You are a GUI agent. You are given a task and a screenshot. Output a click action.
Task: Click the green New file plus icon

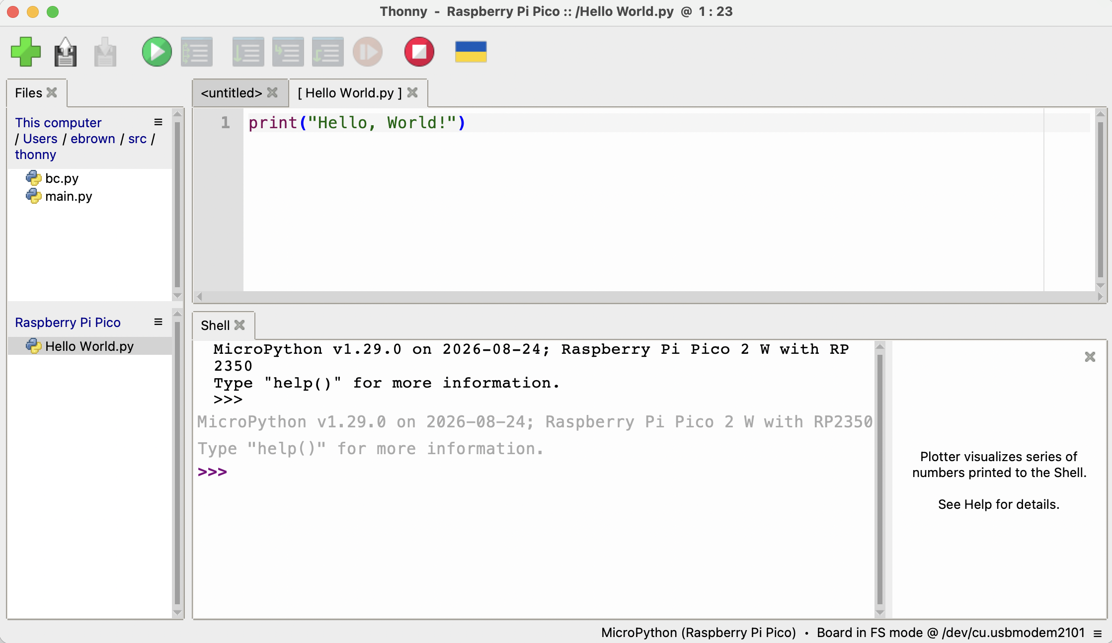[25, 52]
